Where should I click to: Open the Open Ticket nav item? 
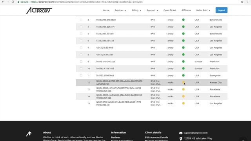click(170, 10)
